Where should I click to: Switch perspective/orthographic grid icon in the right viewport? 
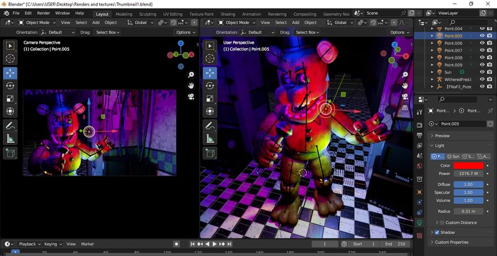pyautogui.click(x=405, y=108)
